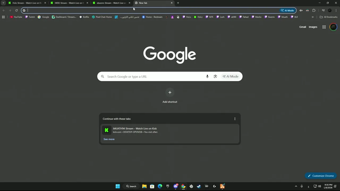Open the Home - Restream bookmark
This screenshot has height=191, width=340.
pos(152,17)
